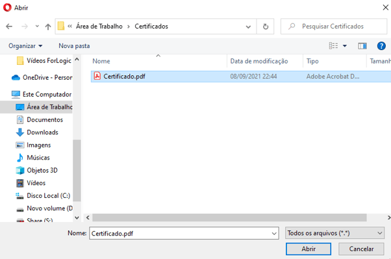Click sidebar scrollbar up arrow
391x259 pixels.
(77, 60)
